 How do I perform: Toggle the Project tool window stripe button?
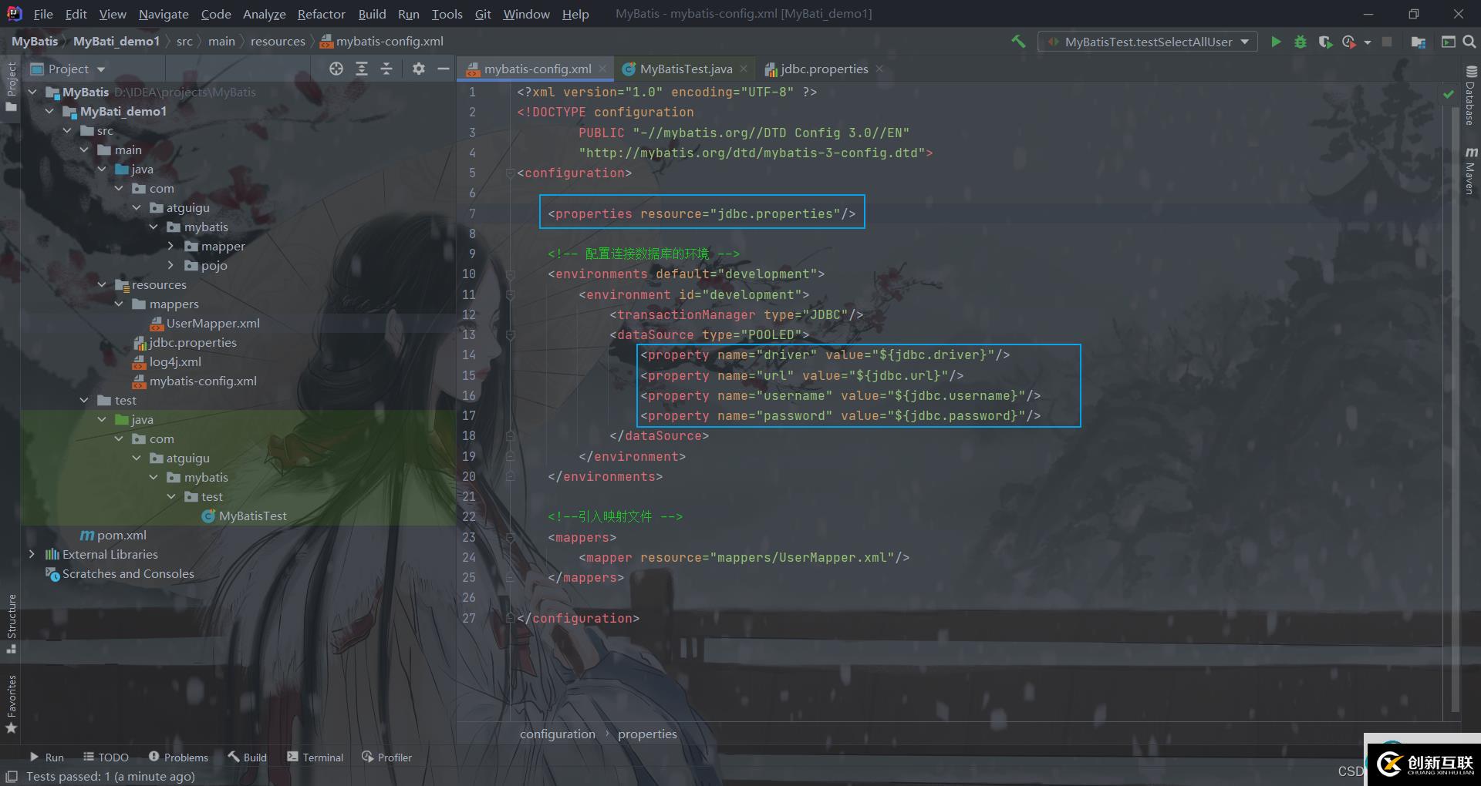[12, 86]
